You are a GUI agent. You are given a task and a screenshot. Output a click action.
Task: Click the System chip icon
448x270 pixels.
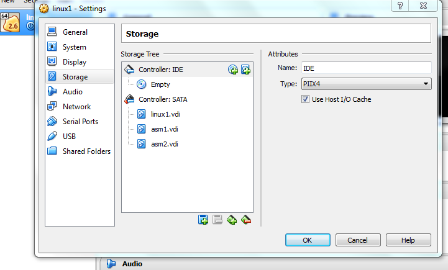tap(52, 46)
